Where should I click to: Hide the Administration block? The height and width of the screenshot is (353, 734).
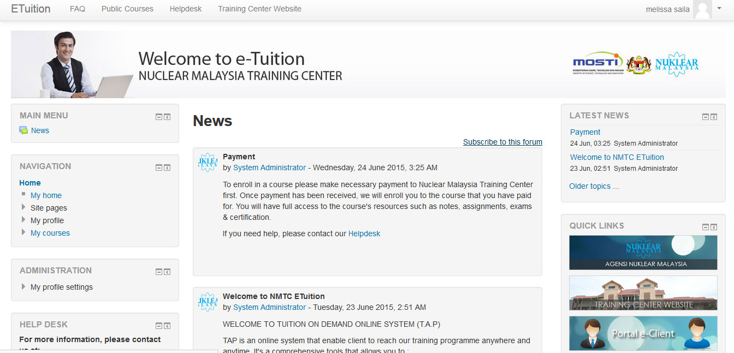click(x=159, y=272)
